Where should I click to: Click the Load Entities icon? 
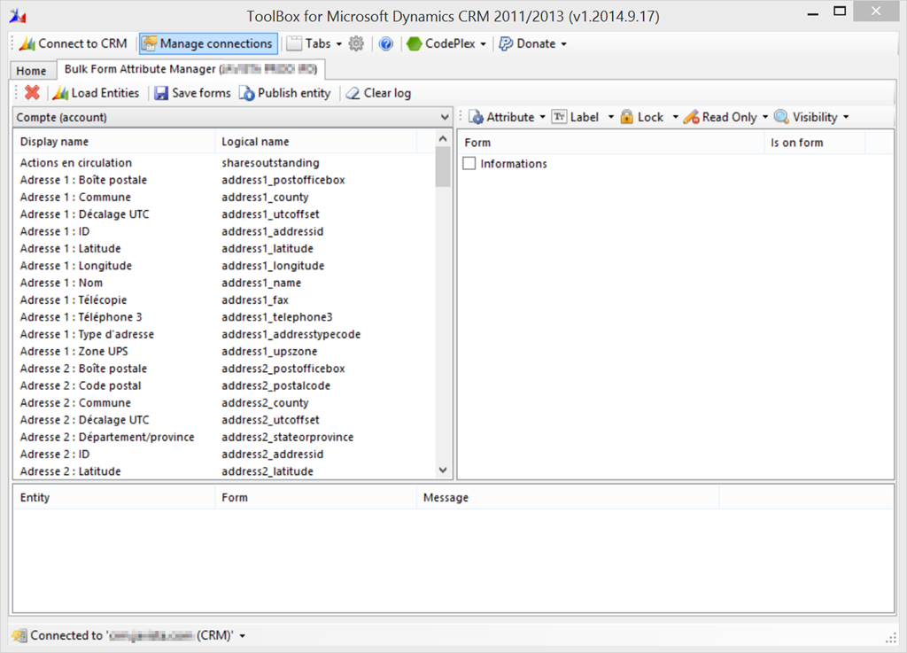point(61,93)
